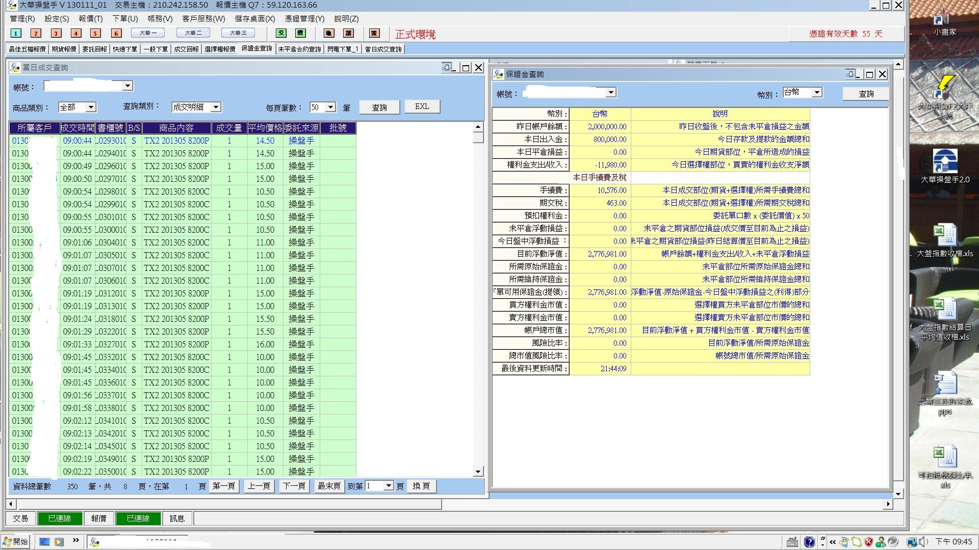Click the orange numbered desktop button 3
979x550 pixels.
pos(56,33)
